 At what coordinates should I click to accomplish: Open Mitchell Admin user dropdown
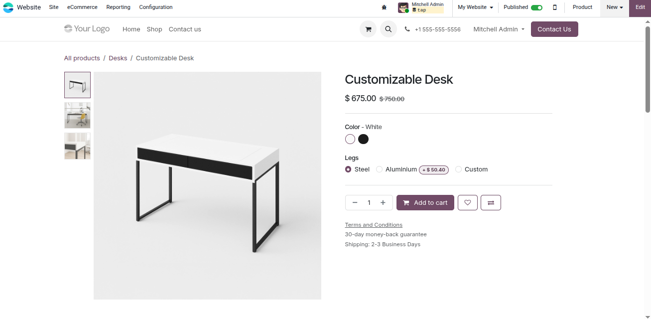[498, 29]
